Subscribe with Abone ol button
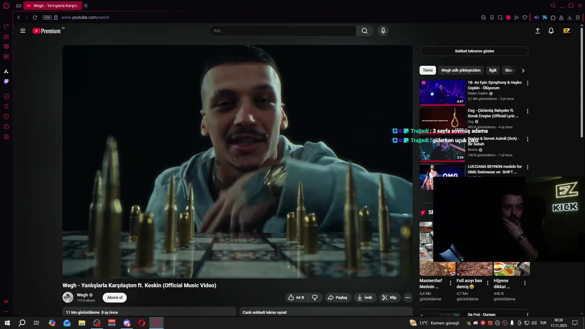 (115, 297)
